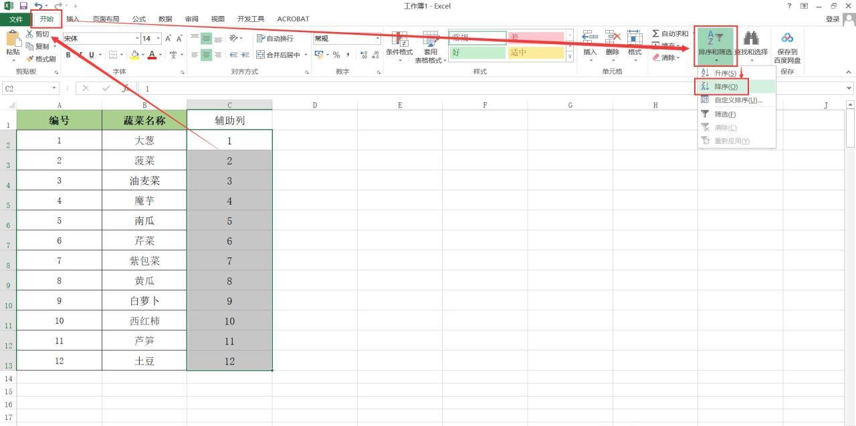
Task: Open the Insert cells (插入) button
Action: [x=590, y=47]
